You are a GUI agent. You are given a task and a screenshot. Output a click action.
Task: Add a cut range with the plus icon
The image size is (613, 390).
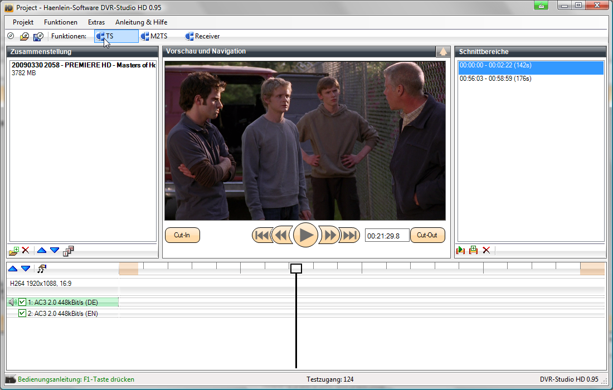click(x=474, y=250)
